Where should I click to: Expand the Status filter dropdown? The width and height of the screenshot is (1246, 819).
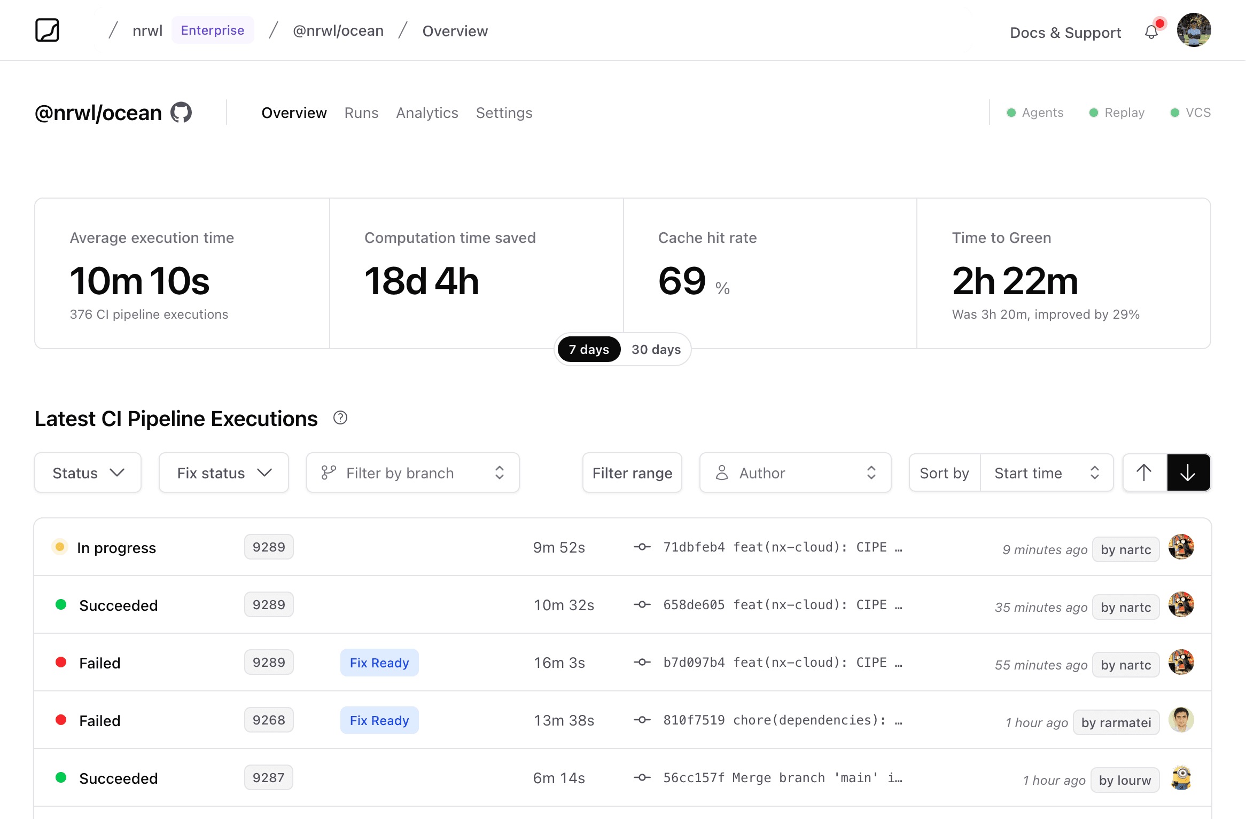(x=88, y=473)
